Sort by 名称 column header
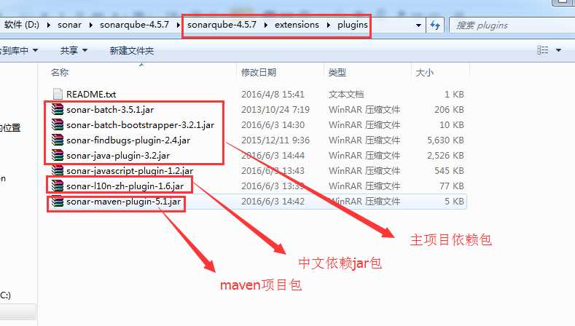This screenshot has height=326, width=575. [60, 72]
